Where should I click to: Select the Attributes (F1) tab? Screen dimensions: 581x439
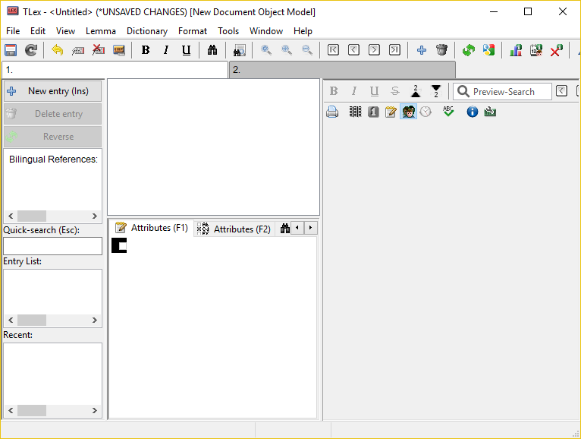[152, 228]
